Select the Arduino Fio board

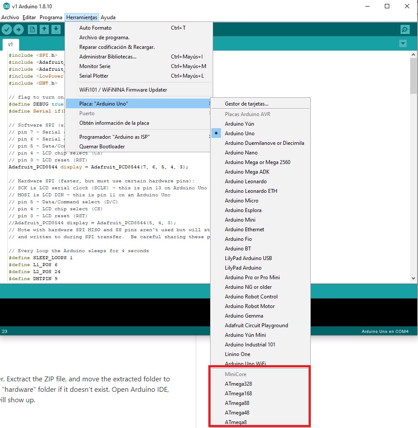(x=261, y=239)
